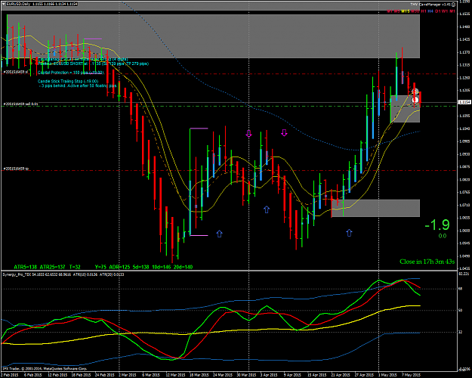The height and width of the screenshot is (378, 472).
Task: Open the chart menu triangle beside EURUSD,Daily
Action: pos(3,4)
